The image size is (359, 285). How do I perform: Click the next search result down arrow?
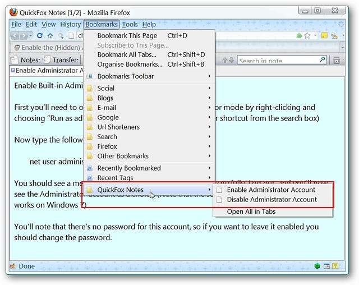[232, 60]
